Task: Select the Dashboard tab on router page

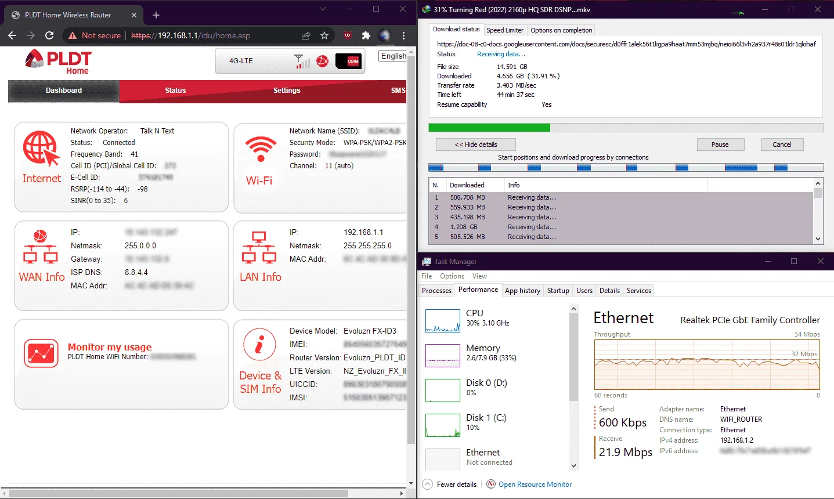Action: [64, 91]
